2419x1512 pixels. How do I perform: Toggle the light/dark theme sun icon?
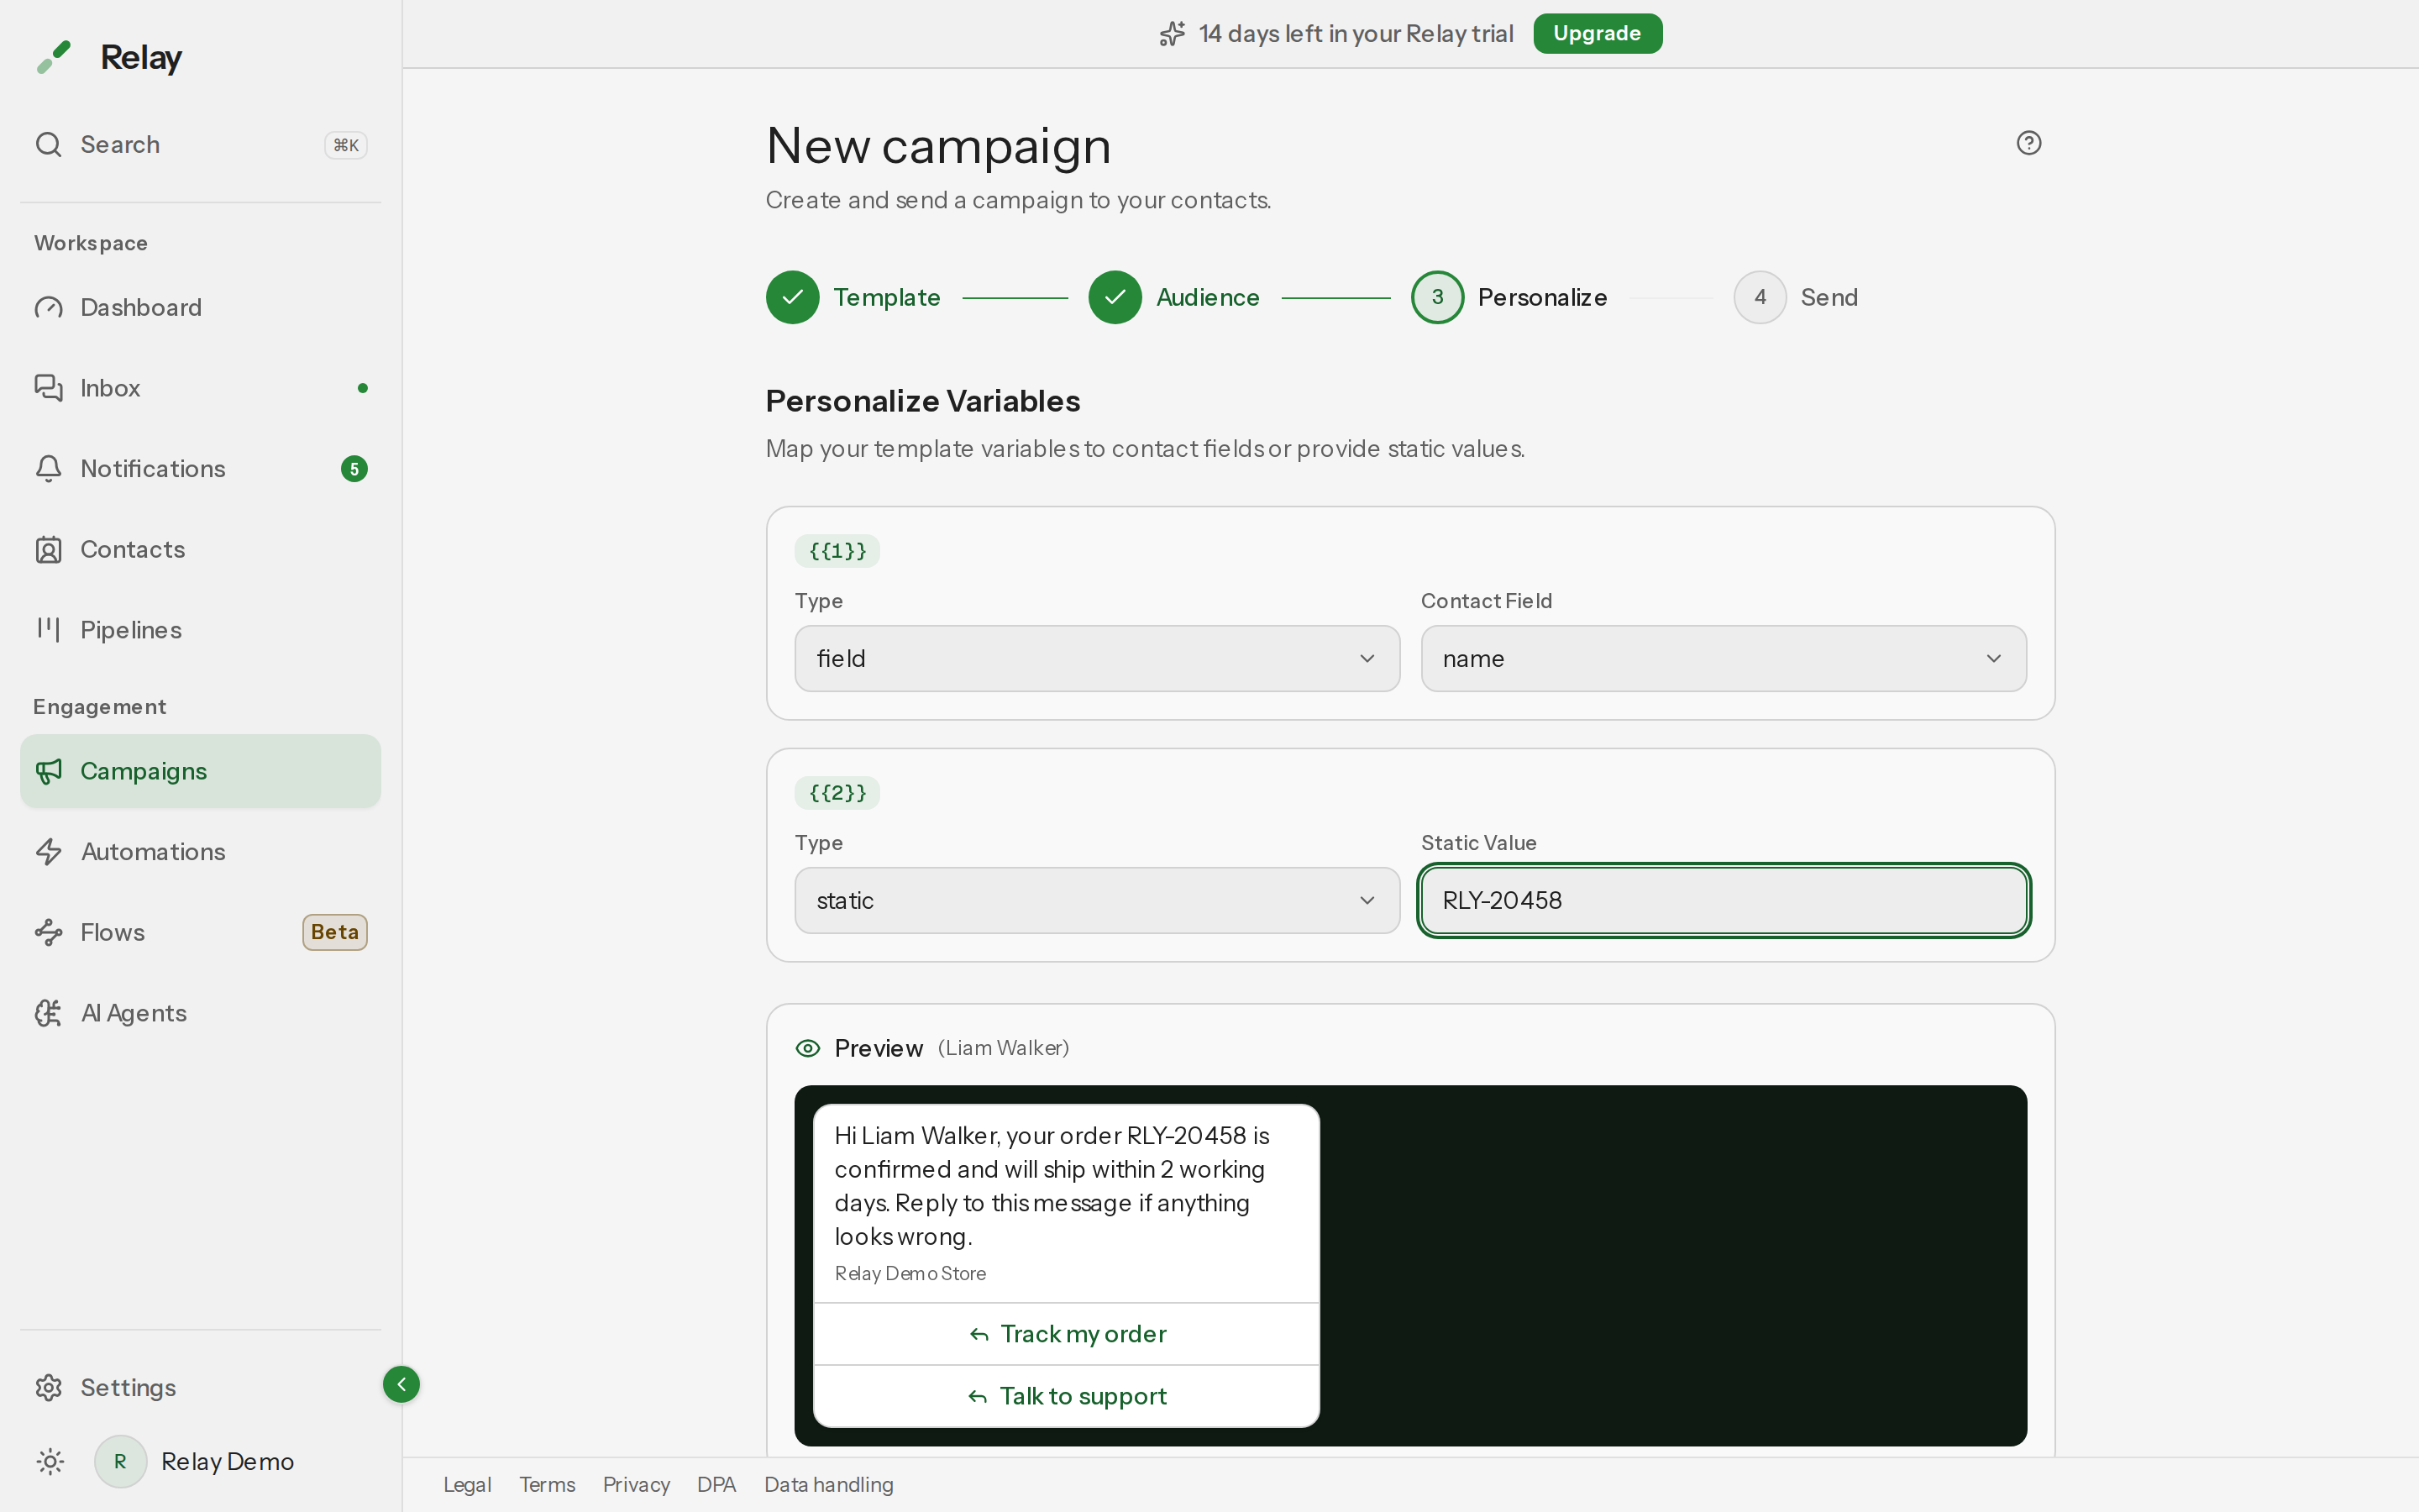[50, 1461]
